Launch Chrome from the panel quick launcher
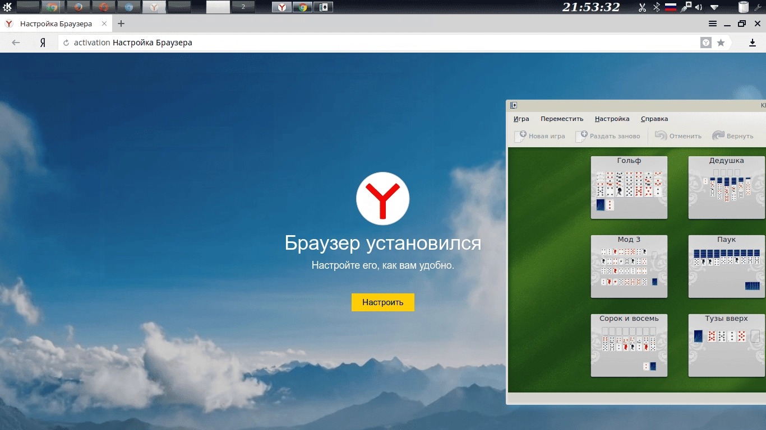Viewport: 766px width, 430px height. tap(52, 7)
